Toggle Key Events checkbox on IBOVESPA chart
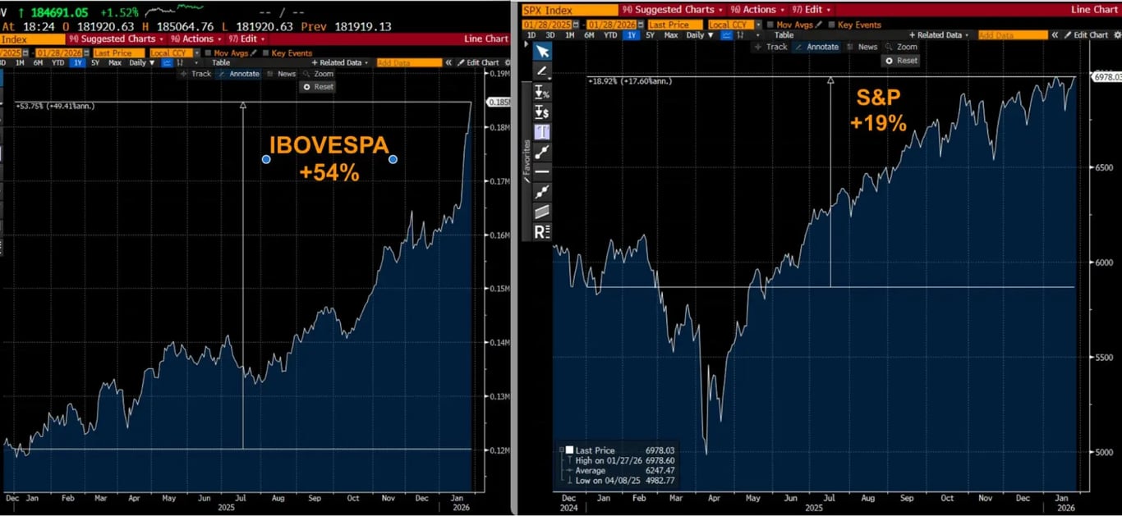This screenshot has width=1122, height=516. (265, 53)
